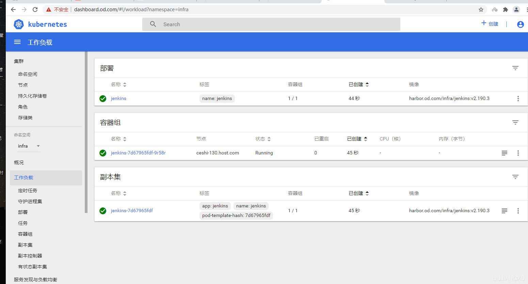Sort 部署 table by 已创建
Screen dimensions: 528x284
point(359,84)
